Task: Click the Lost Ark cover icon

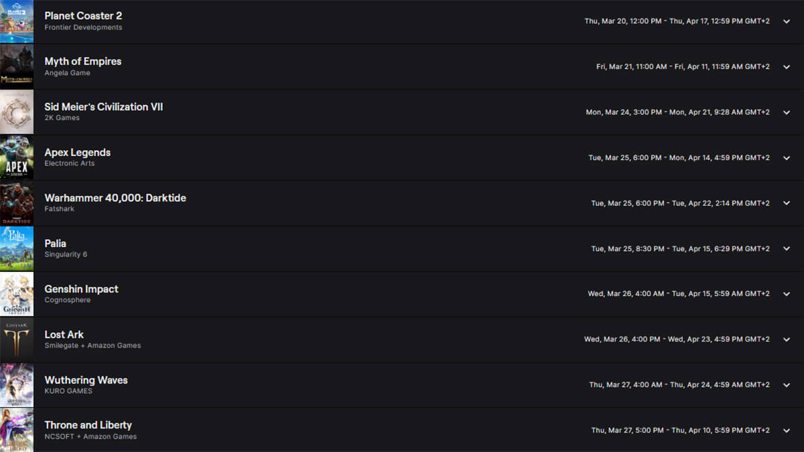Action: pyautogui.click(x=17, y=340)
